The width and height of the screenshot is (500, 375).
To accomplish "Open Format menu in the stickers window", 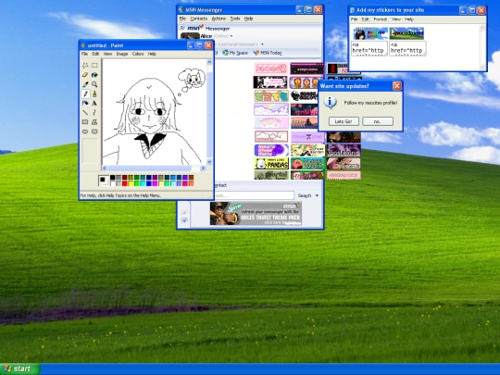I will coord(381,19).
